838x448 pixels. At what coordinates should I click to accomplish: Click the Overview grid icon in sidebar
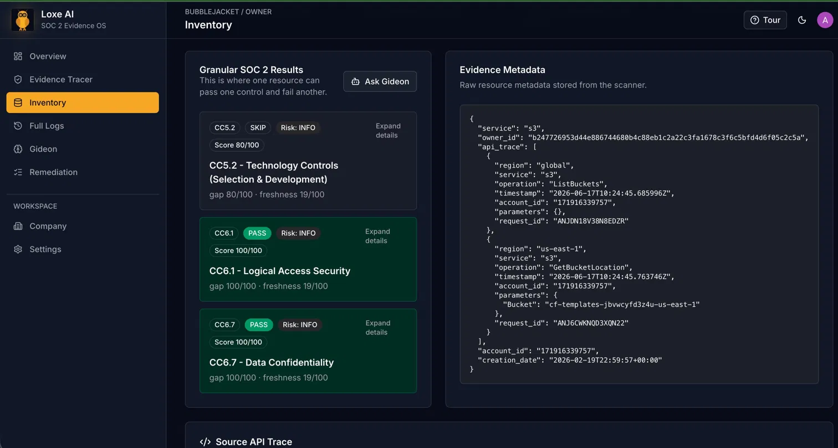(x=18, y=56)
